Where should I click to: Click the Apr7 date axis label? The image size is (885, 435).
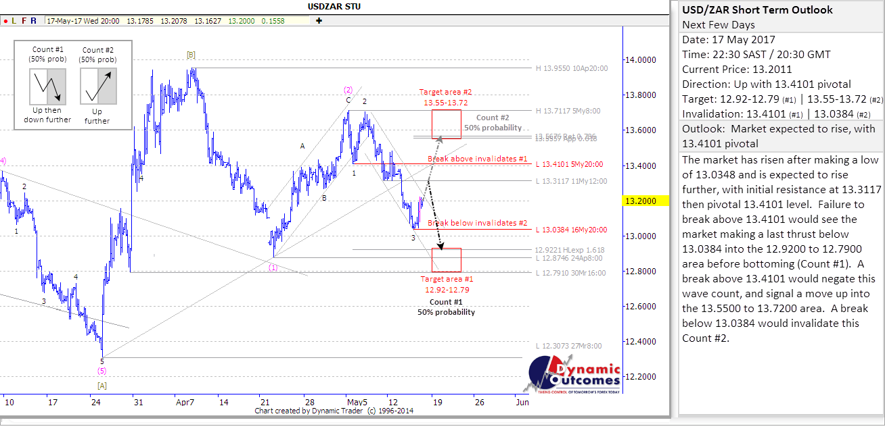point(185,402)
